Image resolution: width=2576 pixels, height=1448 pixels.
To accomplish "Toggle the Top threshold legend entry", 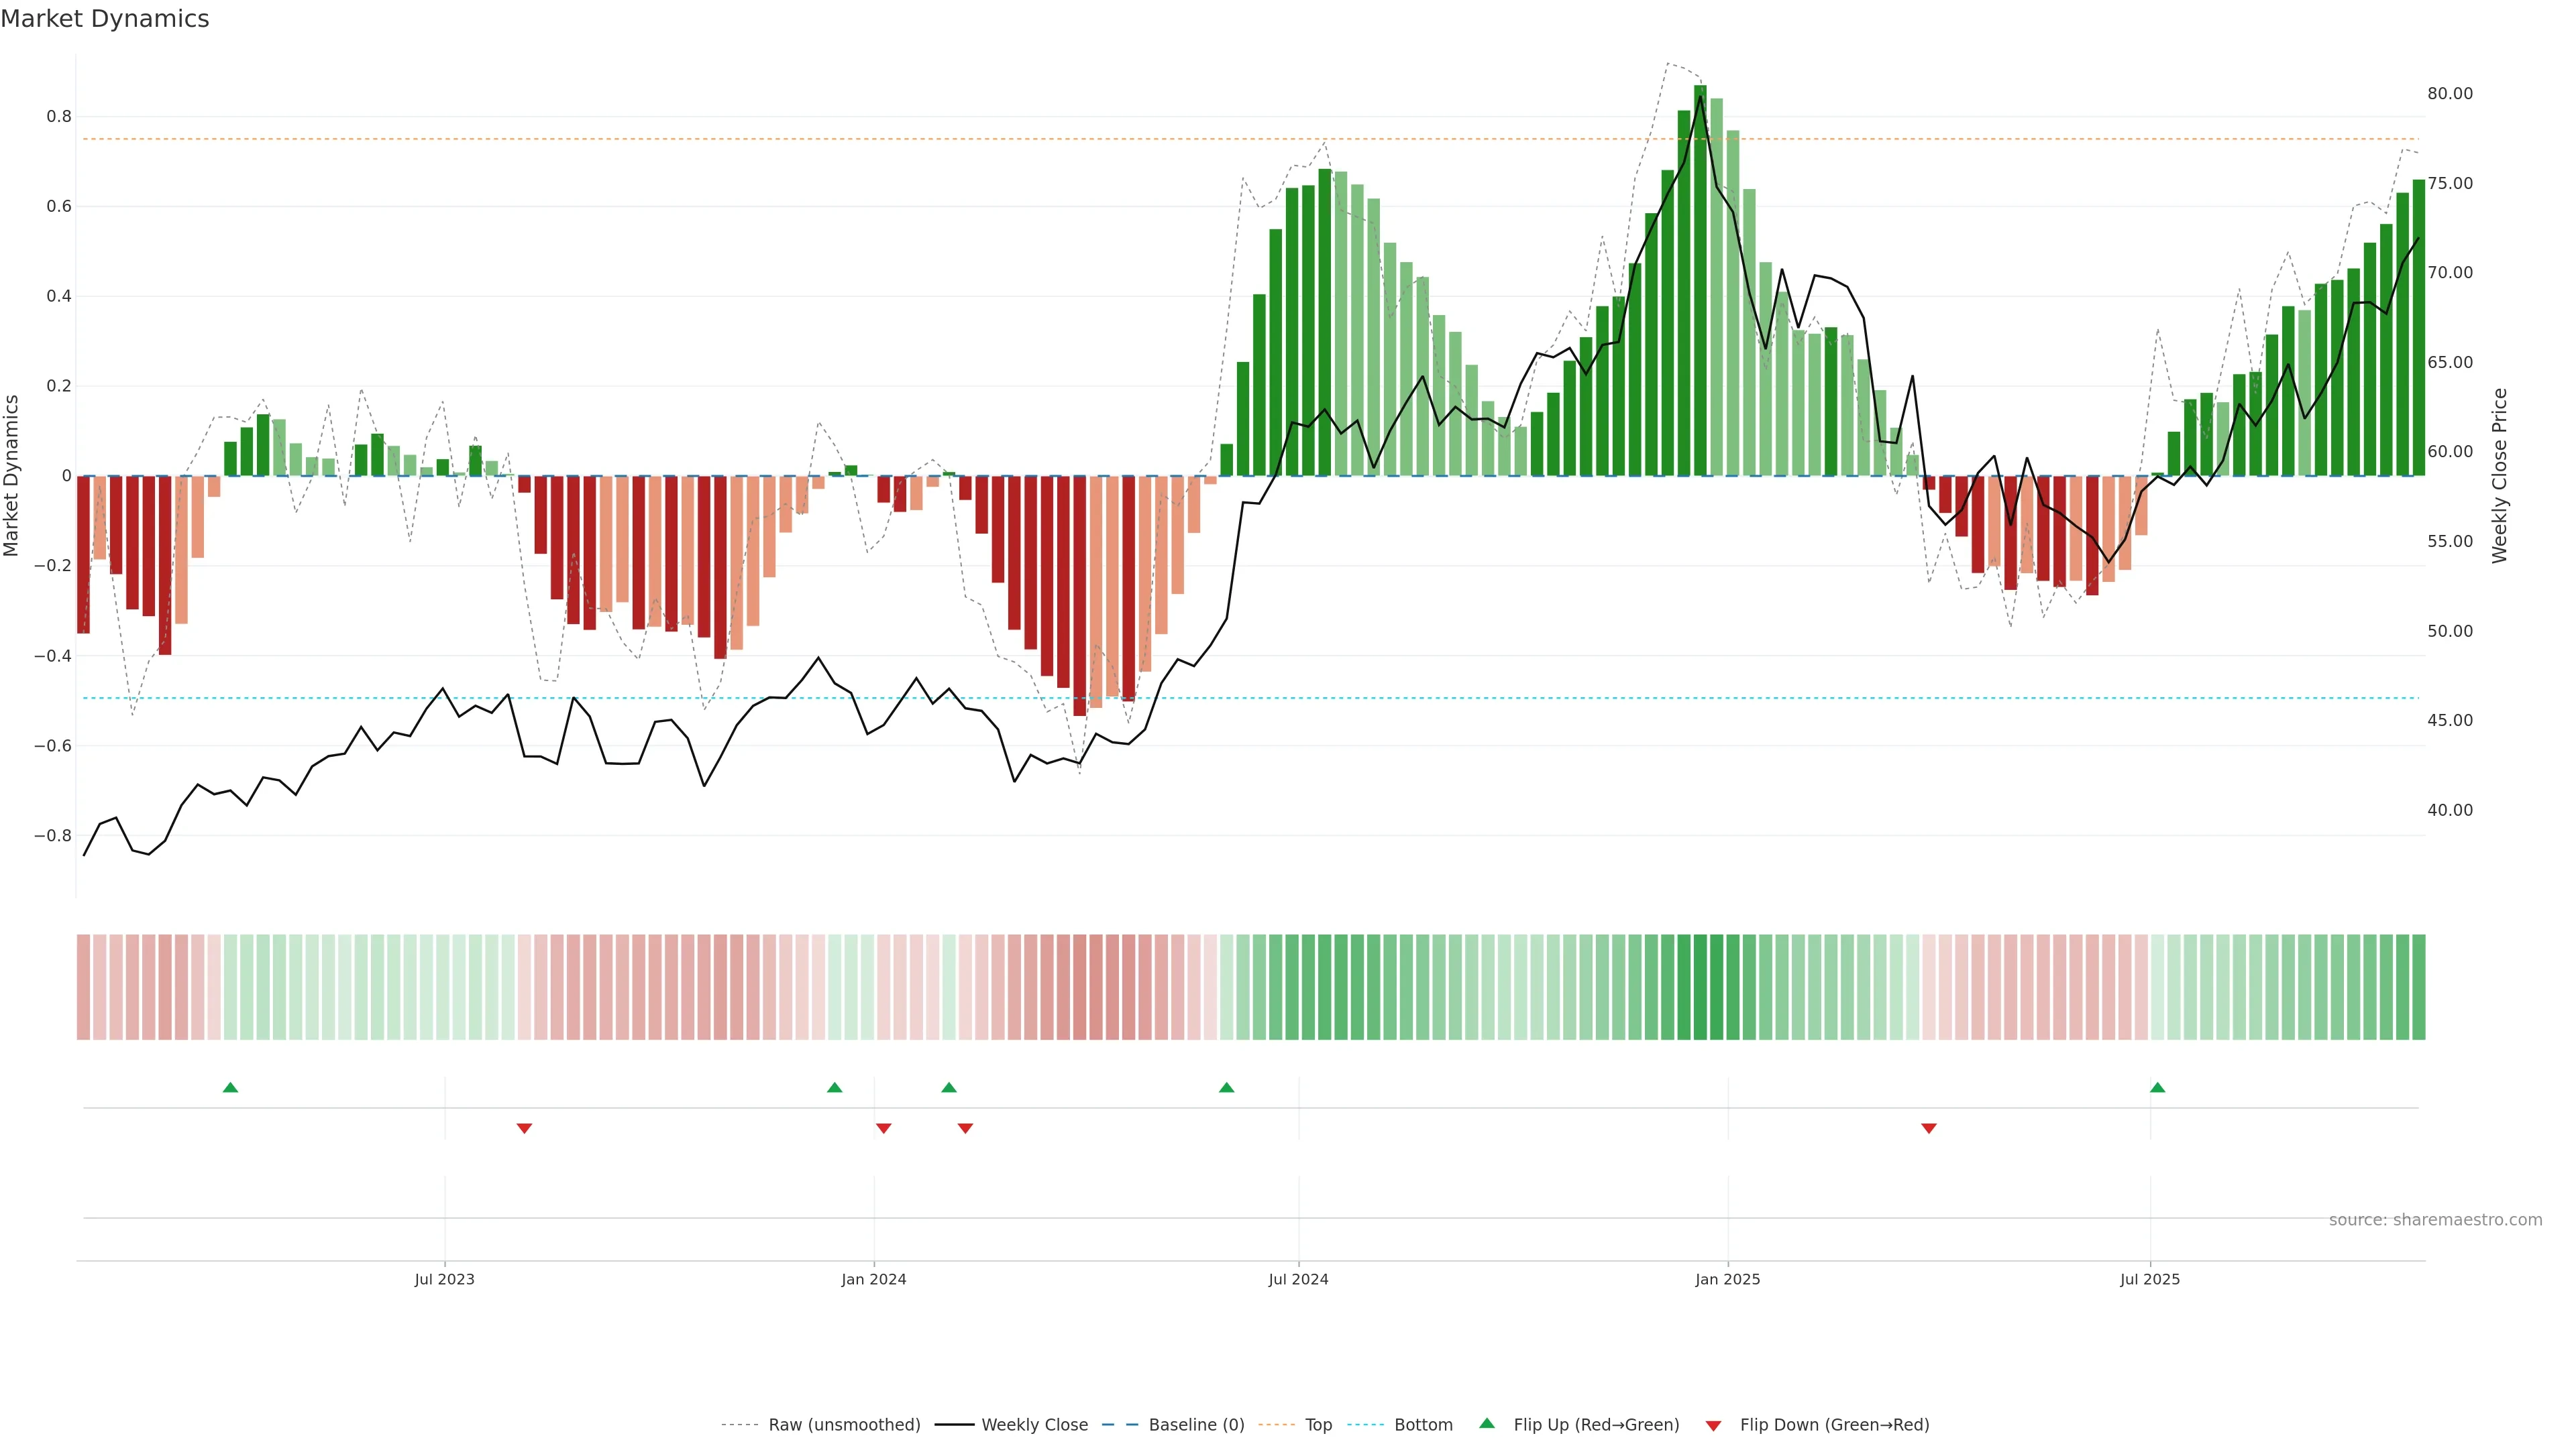I will (x=1318, y=1425).
